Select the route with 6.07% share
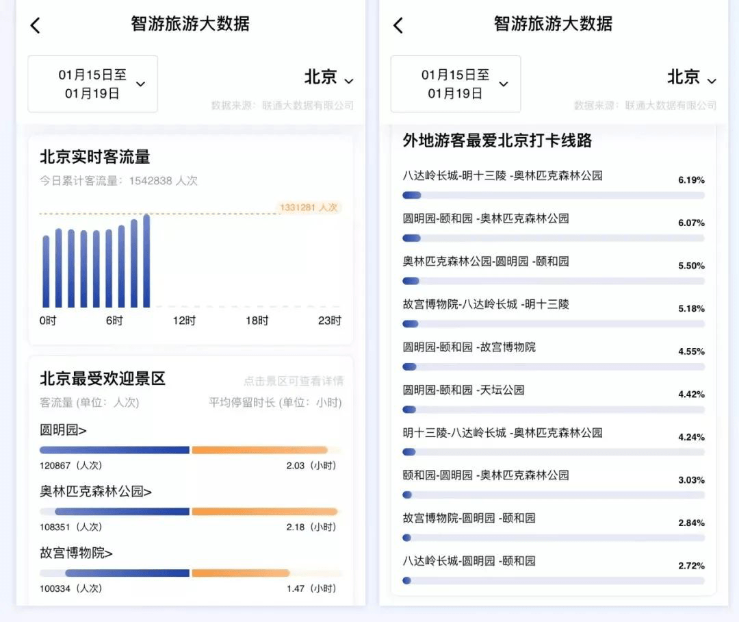The height and width of the screenshot is (622, 739). click(486, 219)
